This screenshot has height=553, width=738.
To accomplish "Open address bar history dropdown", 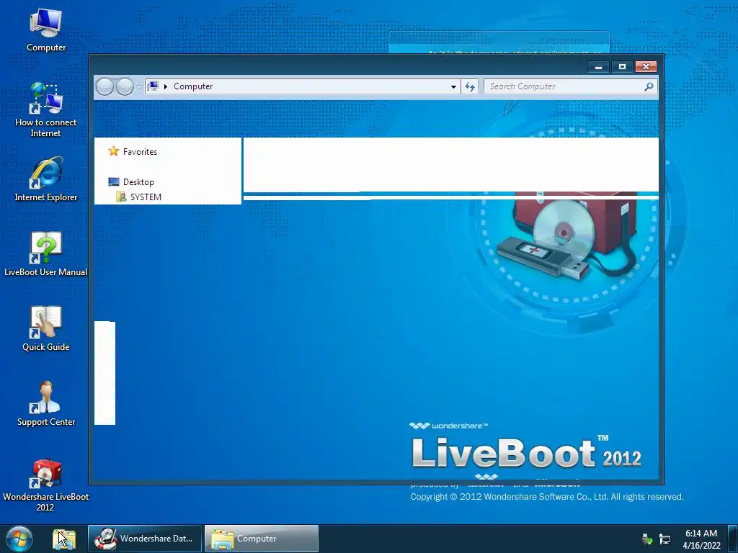I will pos(453,86).
